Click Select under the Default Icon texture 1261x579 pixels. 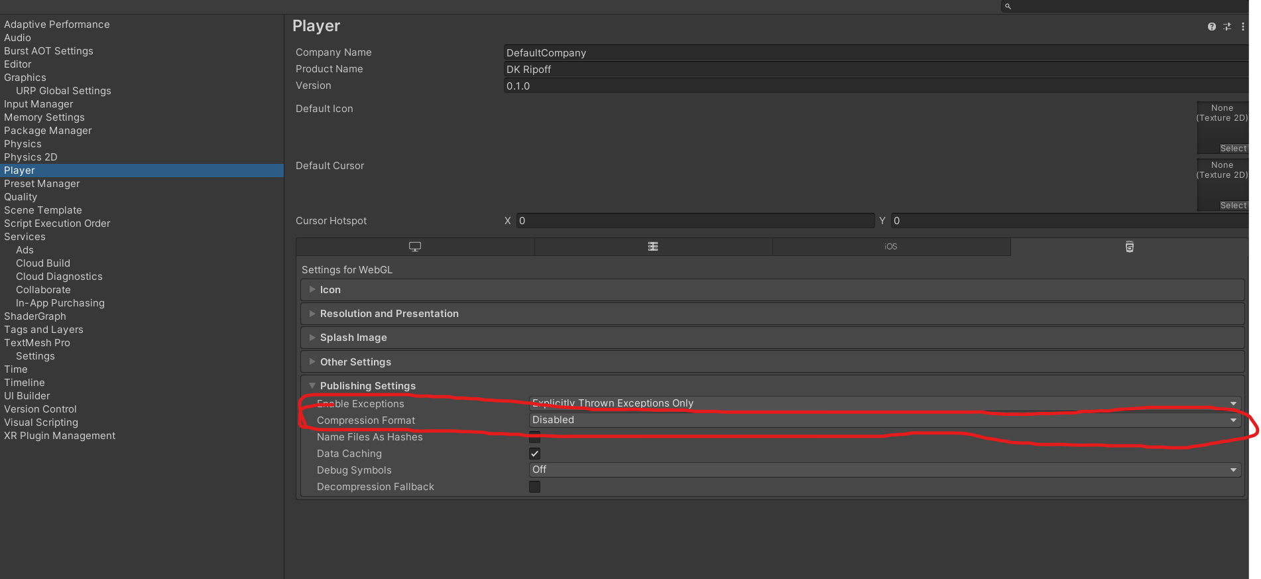[x=1233, y=149]
